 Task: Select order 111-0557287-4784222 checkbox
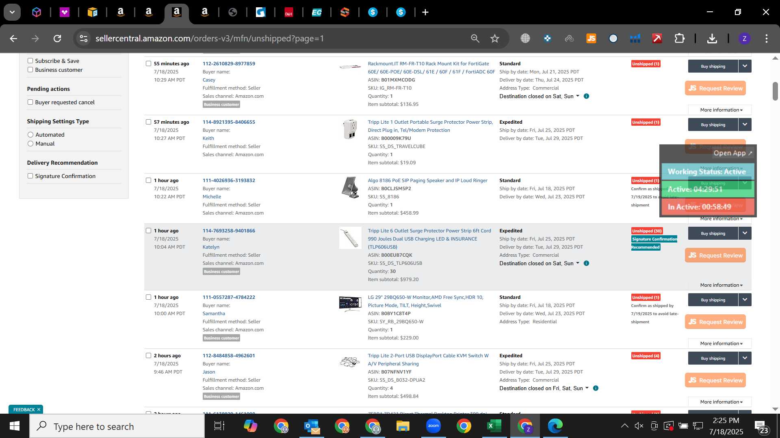click(x=148, y=297)
